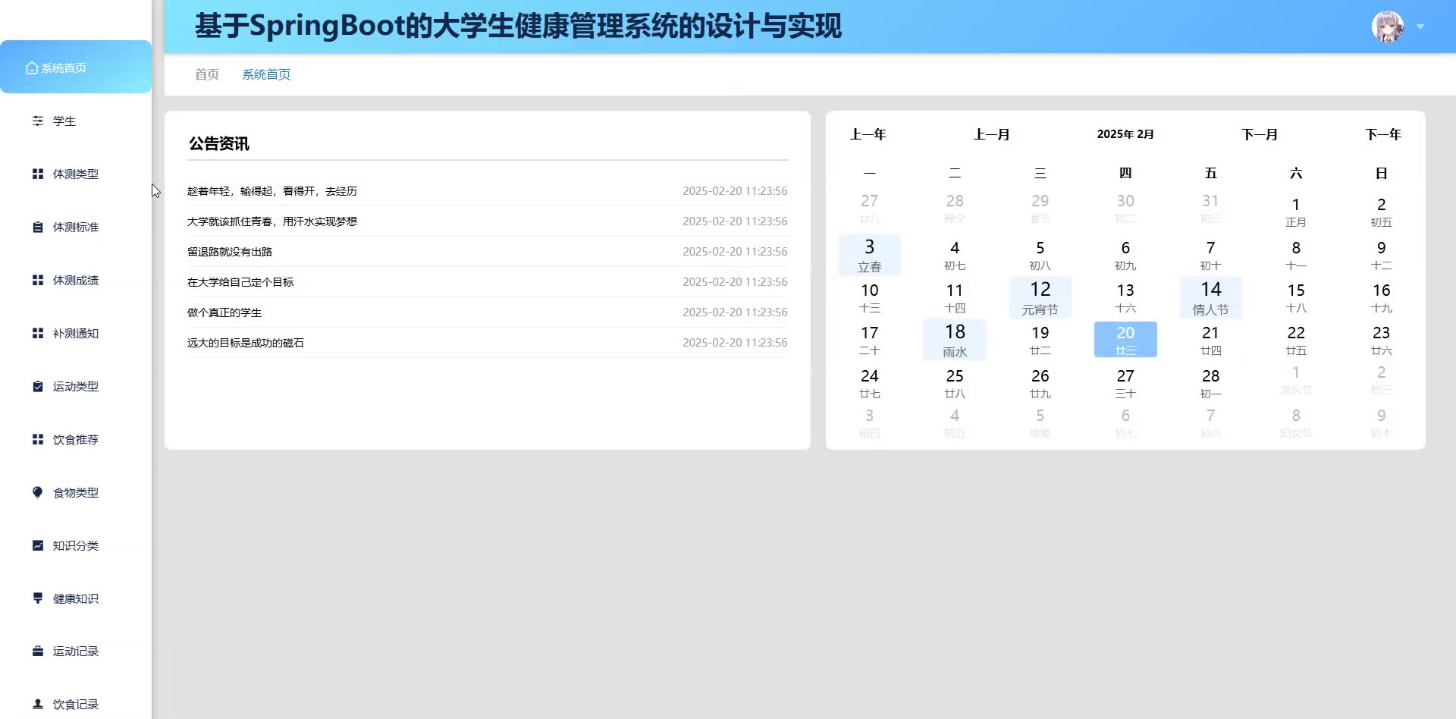Choose calendar date 24 廿七
Image resolution: width=1456 pixels, height=719 pixels.
[x=870, y=383]
